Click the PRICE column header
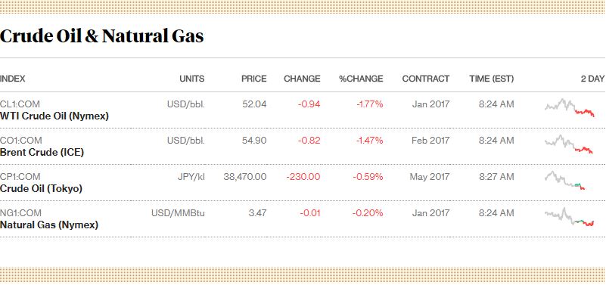The width and height of the screenshot is (606, 285). (x=254, y=79)
